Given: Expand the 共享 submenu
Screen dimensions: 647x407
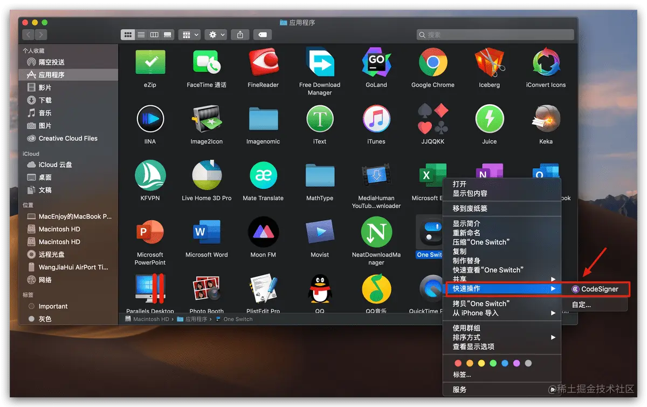Looking at the screenshot, I should pos(501,279).
